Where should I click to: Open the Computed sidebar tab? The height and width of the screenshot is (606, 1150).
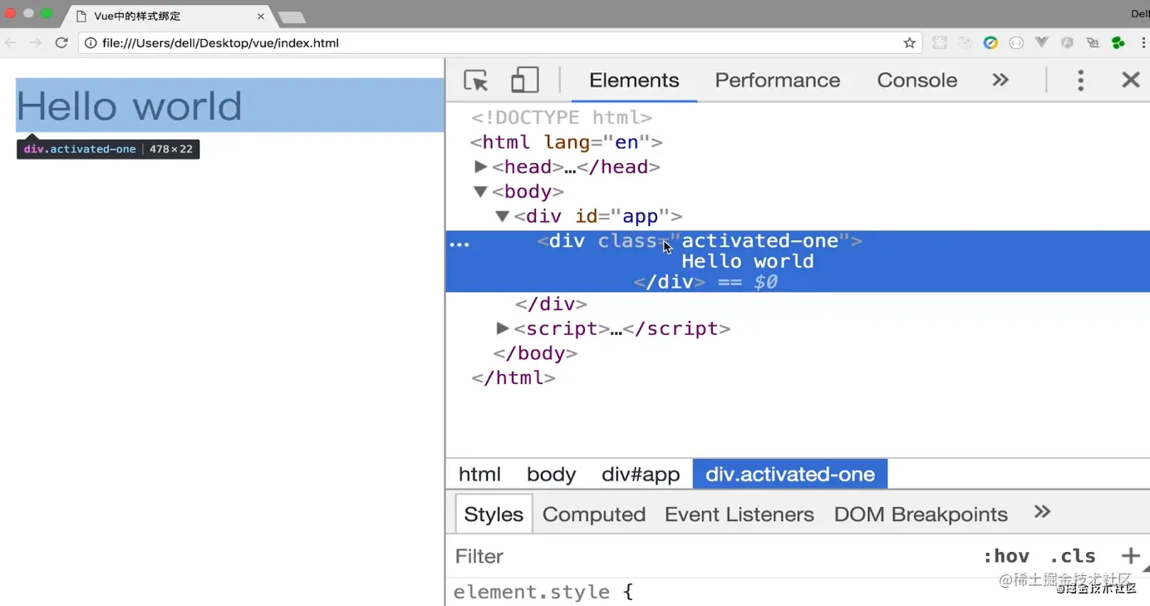594,515
